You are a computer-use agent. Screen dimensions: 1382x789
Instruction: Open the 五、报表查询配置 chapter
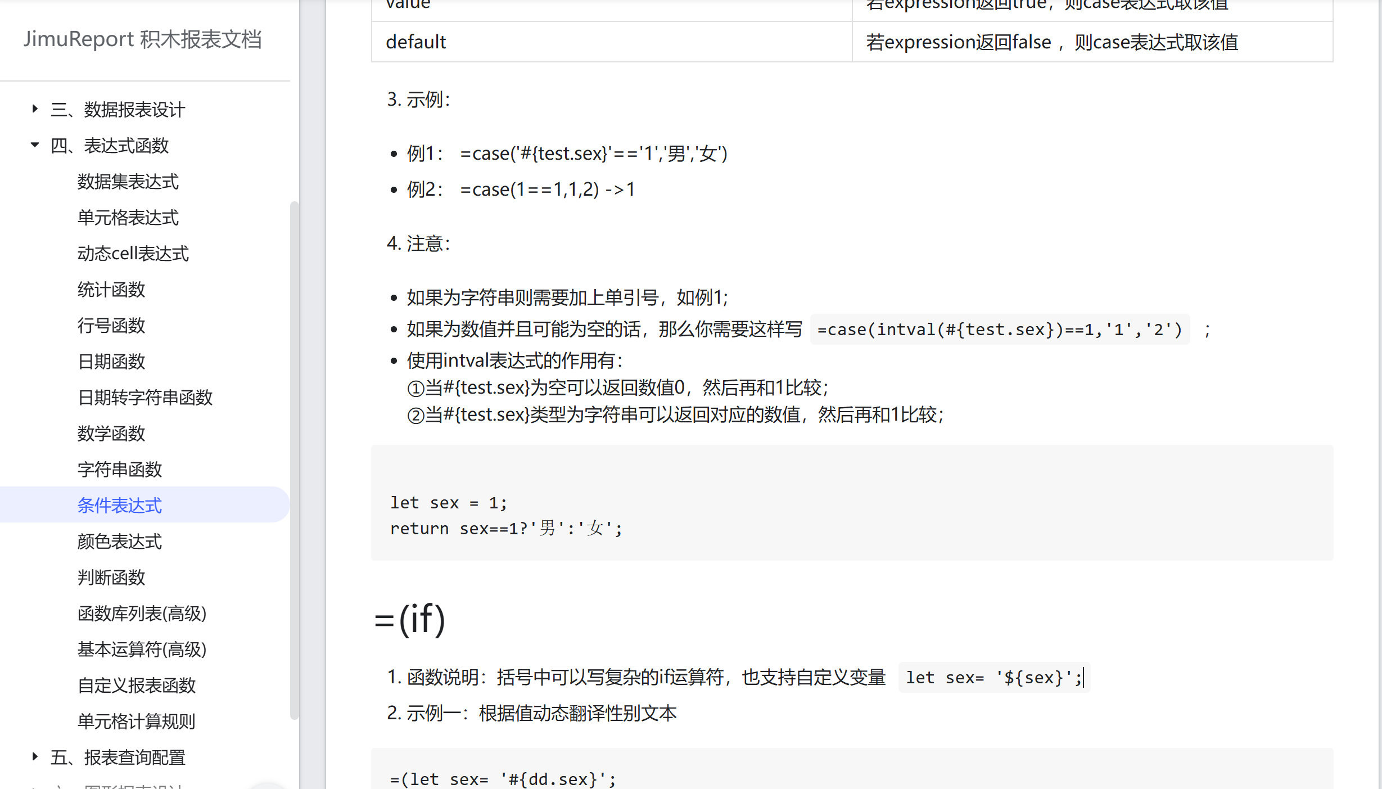click(118, 757)
